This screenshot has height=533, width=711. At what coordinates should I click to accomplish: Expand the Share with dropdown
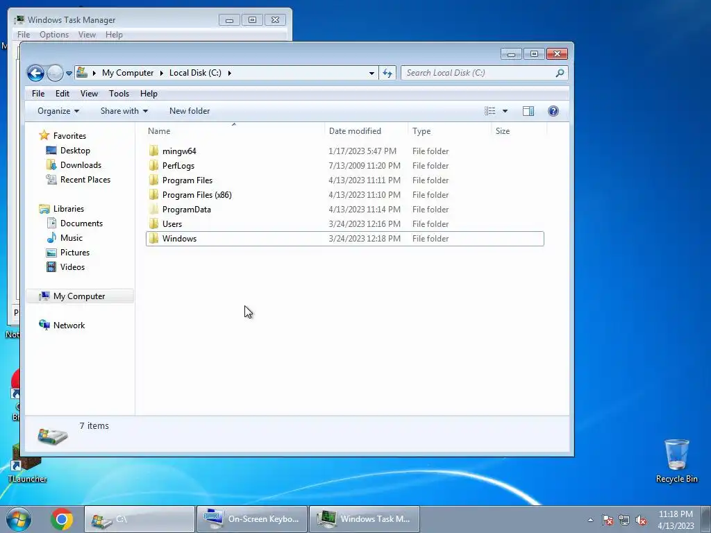coord(124,111)
